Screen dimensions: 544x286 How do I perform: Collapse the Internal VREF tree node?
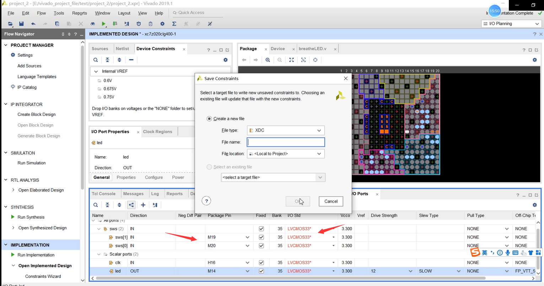[x=96, y=71]
